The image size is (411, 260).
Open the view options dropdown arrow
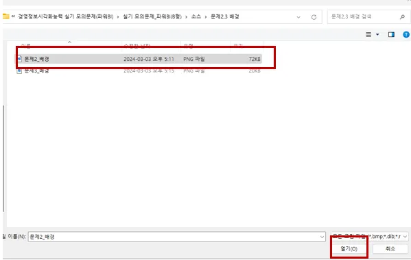coord(377,34)
